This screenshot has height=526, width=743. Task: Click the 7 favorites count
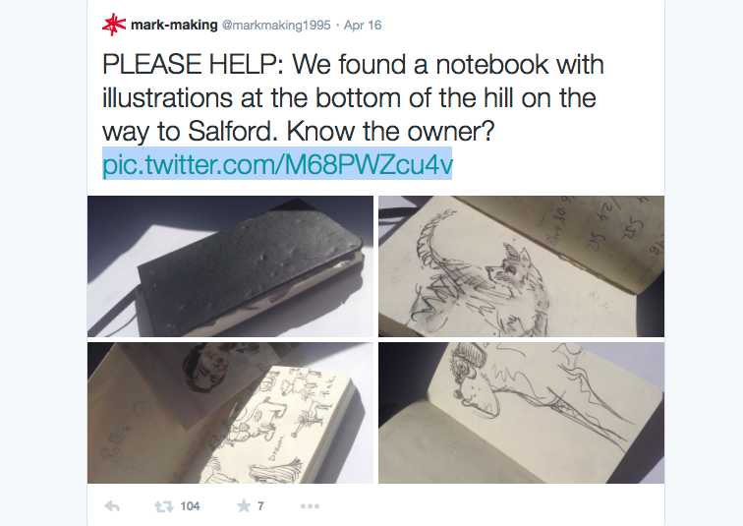point(260,506)
